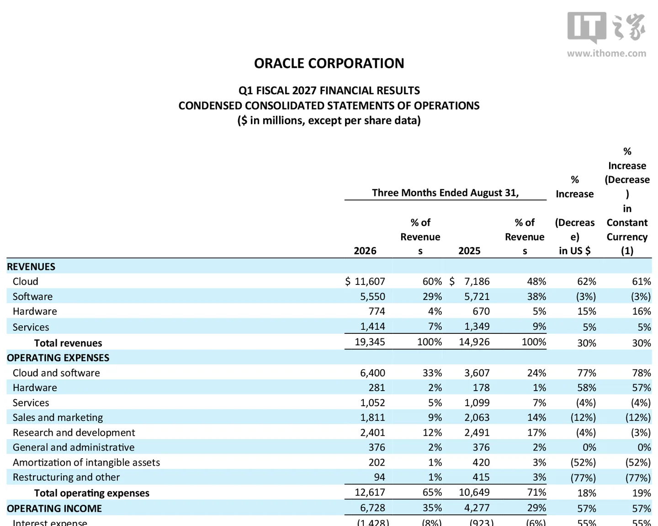Select the R&D value "2,401"
Viewport: 658px width, 526px height.
[372, 432]
